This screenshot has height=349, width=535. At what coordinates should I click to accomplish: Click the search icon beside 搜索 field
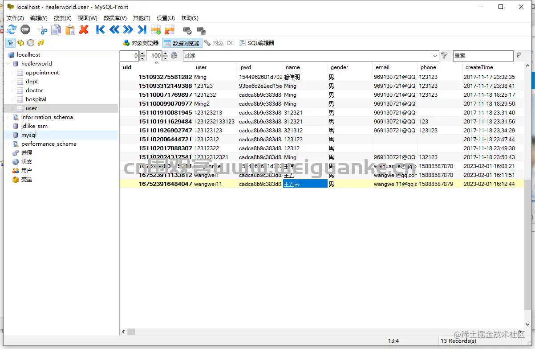[x=519, y=55]
